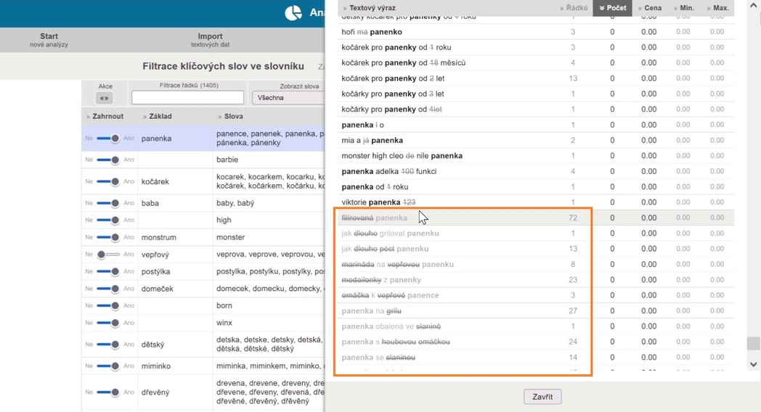
Task: Sort by the Textový výraz column
Action: (370, 8)
